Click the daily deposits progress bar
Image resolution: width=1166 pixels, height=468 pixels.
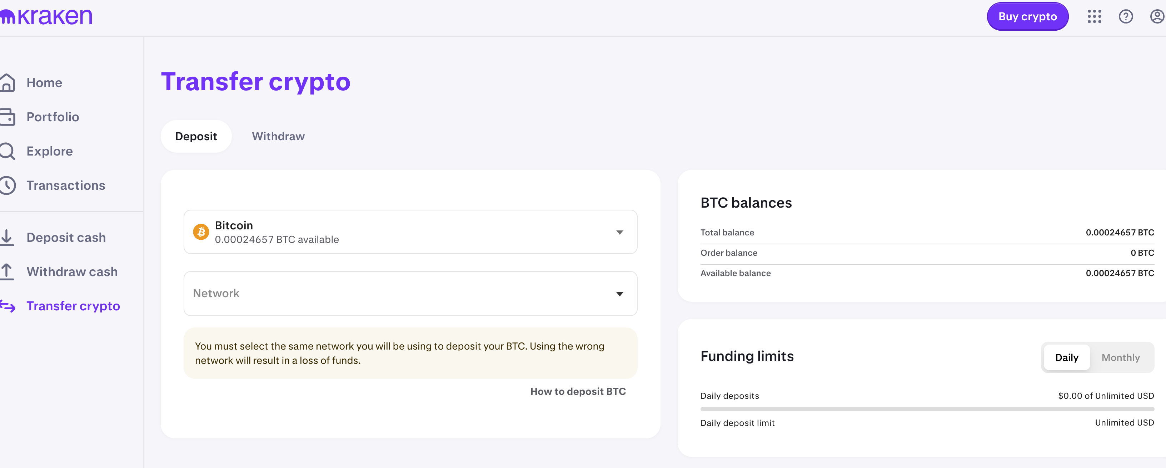point(927,409)
